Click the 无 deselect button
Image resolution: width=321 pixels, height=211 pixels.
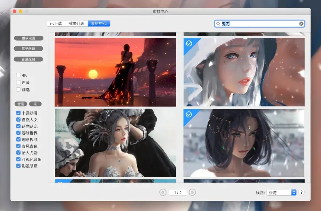[35, 104]
